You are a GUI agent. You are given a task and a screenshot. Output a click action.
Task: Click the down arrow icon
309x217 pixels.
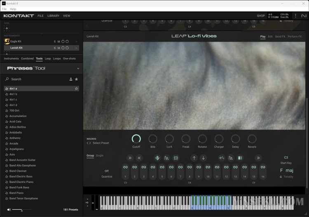click(x=203, y=158)
